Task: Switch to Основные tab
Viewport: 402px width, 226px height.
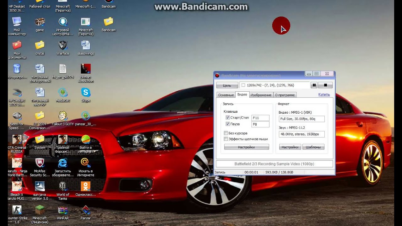Action: tap(226, 95)
